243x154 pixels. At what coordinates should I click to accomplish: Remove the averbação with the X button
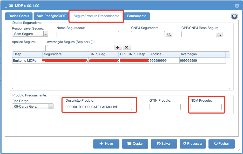(x=127, y=47)
